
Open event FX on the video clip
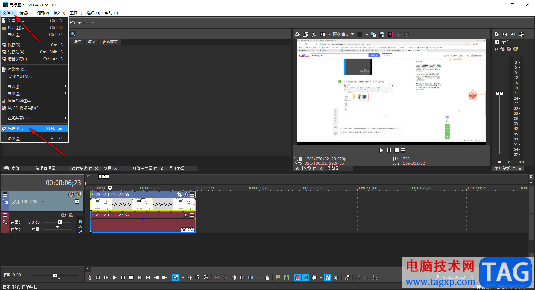tap(186, 195)
